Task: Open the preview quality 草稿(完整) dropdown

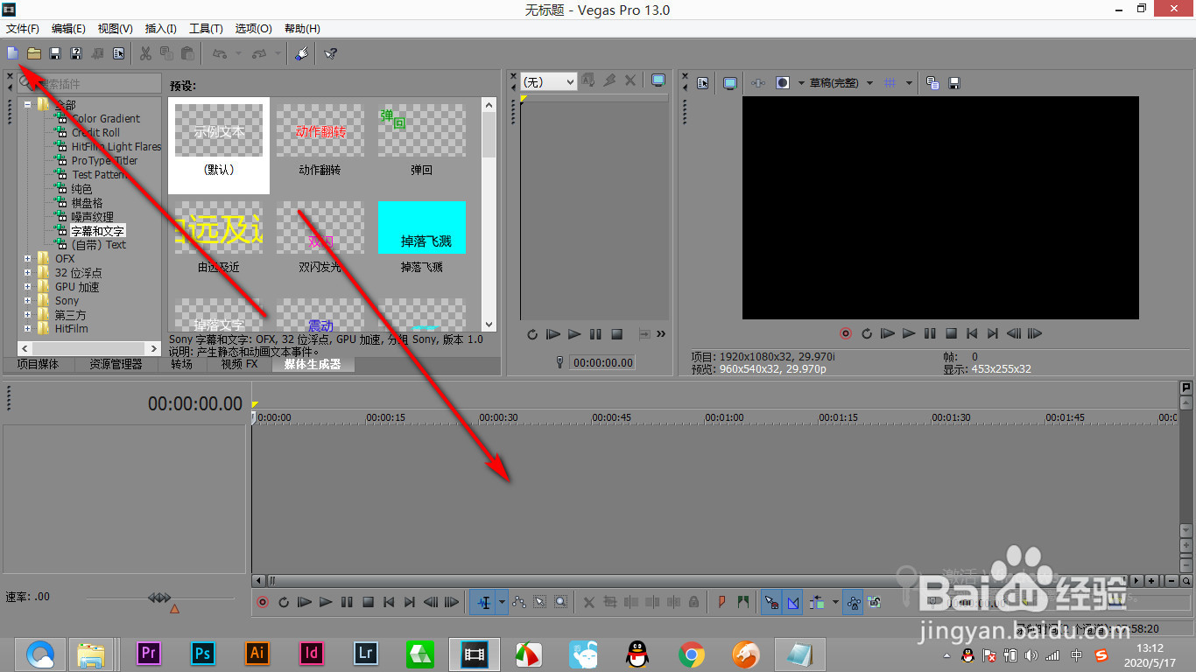Action: click(x=841, y=83)
